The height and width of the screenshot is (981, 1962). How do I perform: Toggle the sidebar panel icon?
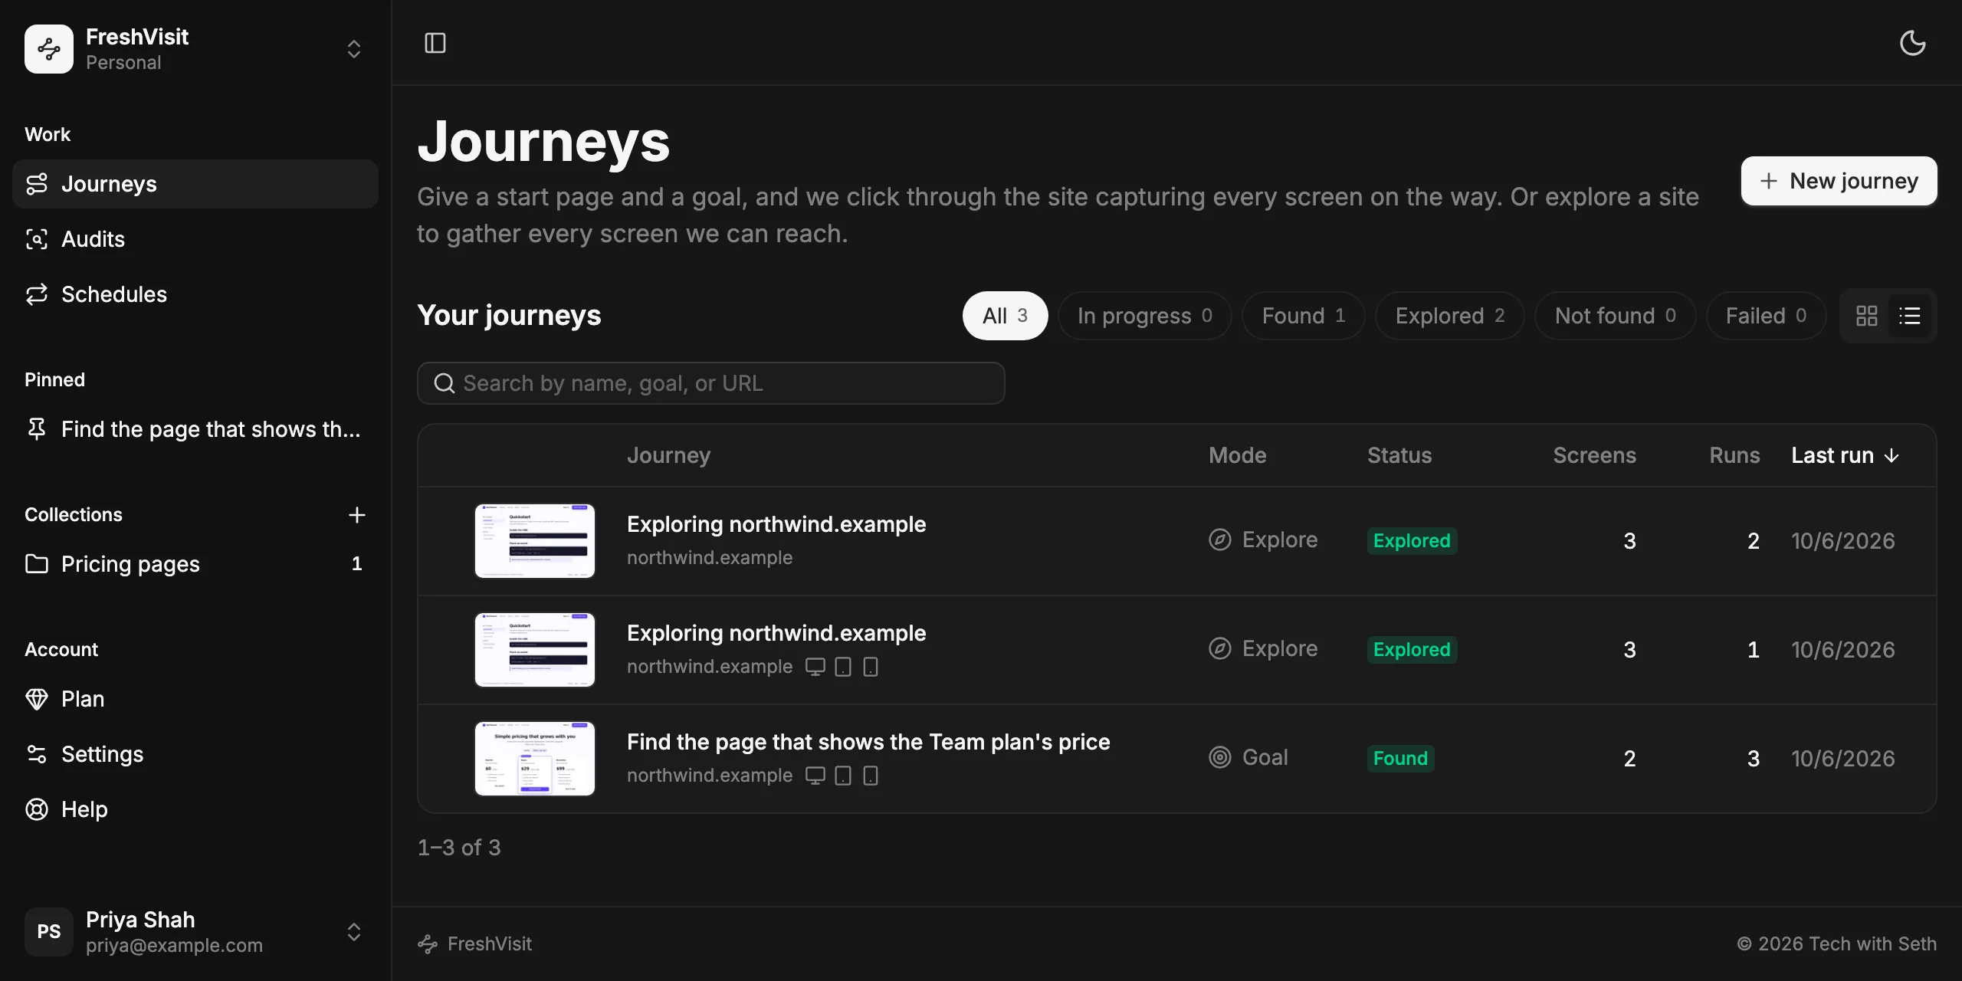[x=435, y=43]
